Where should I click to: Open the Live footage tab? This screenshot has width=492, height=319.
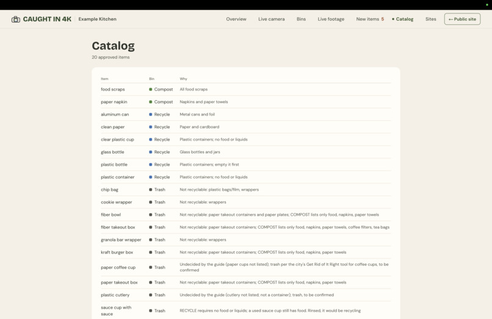(x=331, y=19)
